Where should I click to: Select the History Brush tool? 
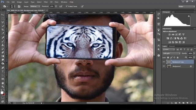pos(3,49)
